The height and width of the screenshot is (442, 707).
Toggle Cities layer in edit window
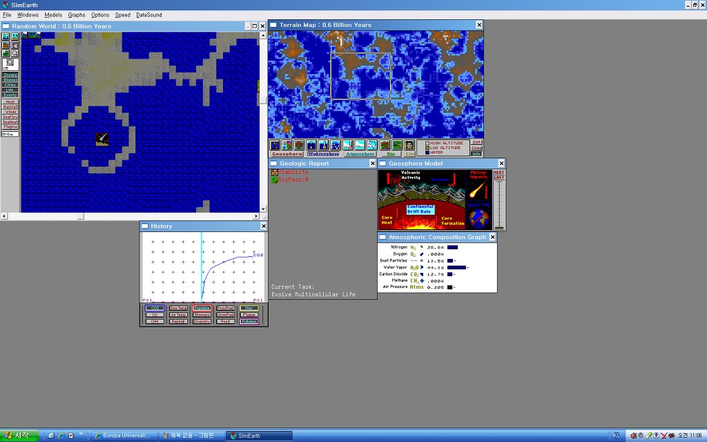click(10, 85)
